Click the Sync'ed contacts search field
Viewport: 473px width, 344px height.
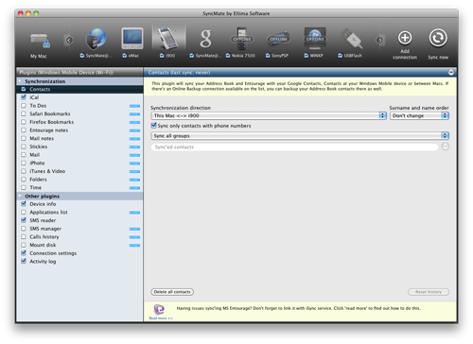pos(294,146)
